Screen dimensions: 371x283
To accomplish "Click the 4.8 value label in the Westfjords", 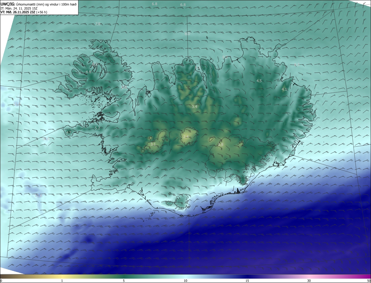I will tap(88, 72).
